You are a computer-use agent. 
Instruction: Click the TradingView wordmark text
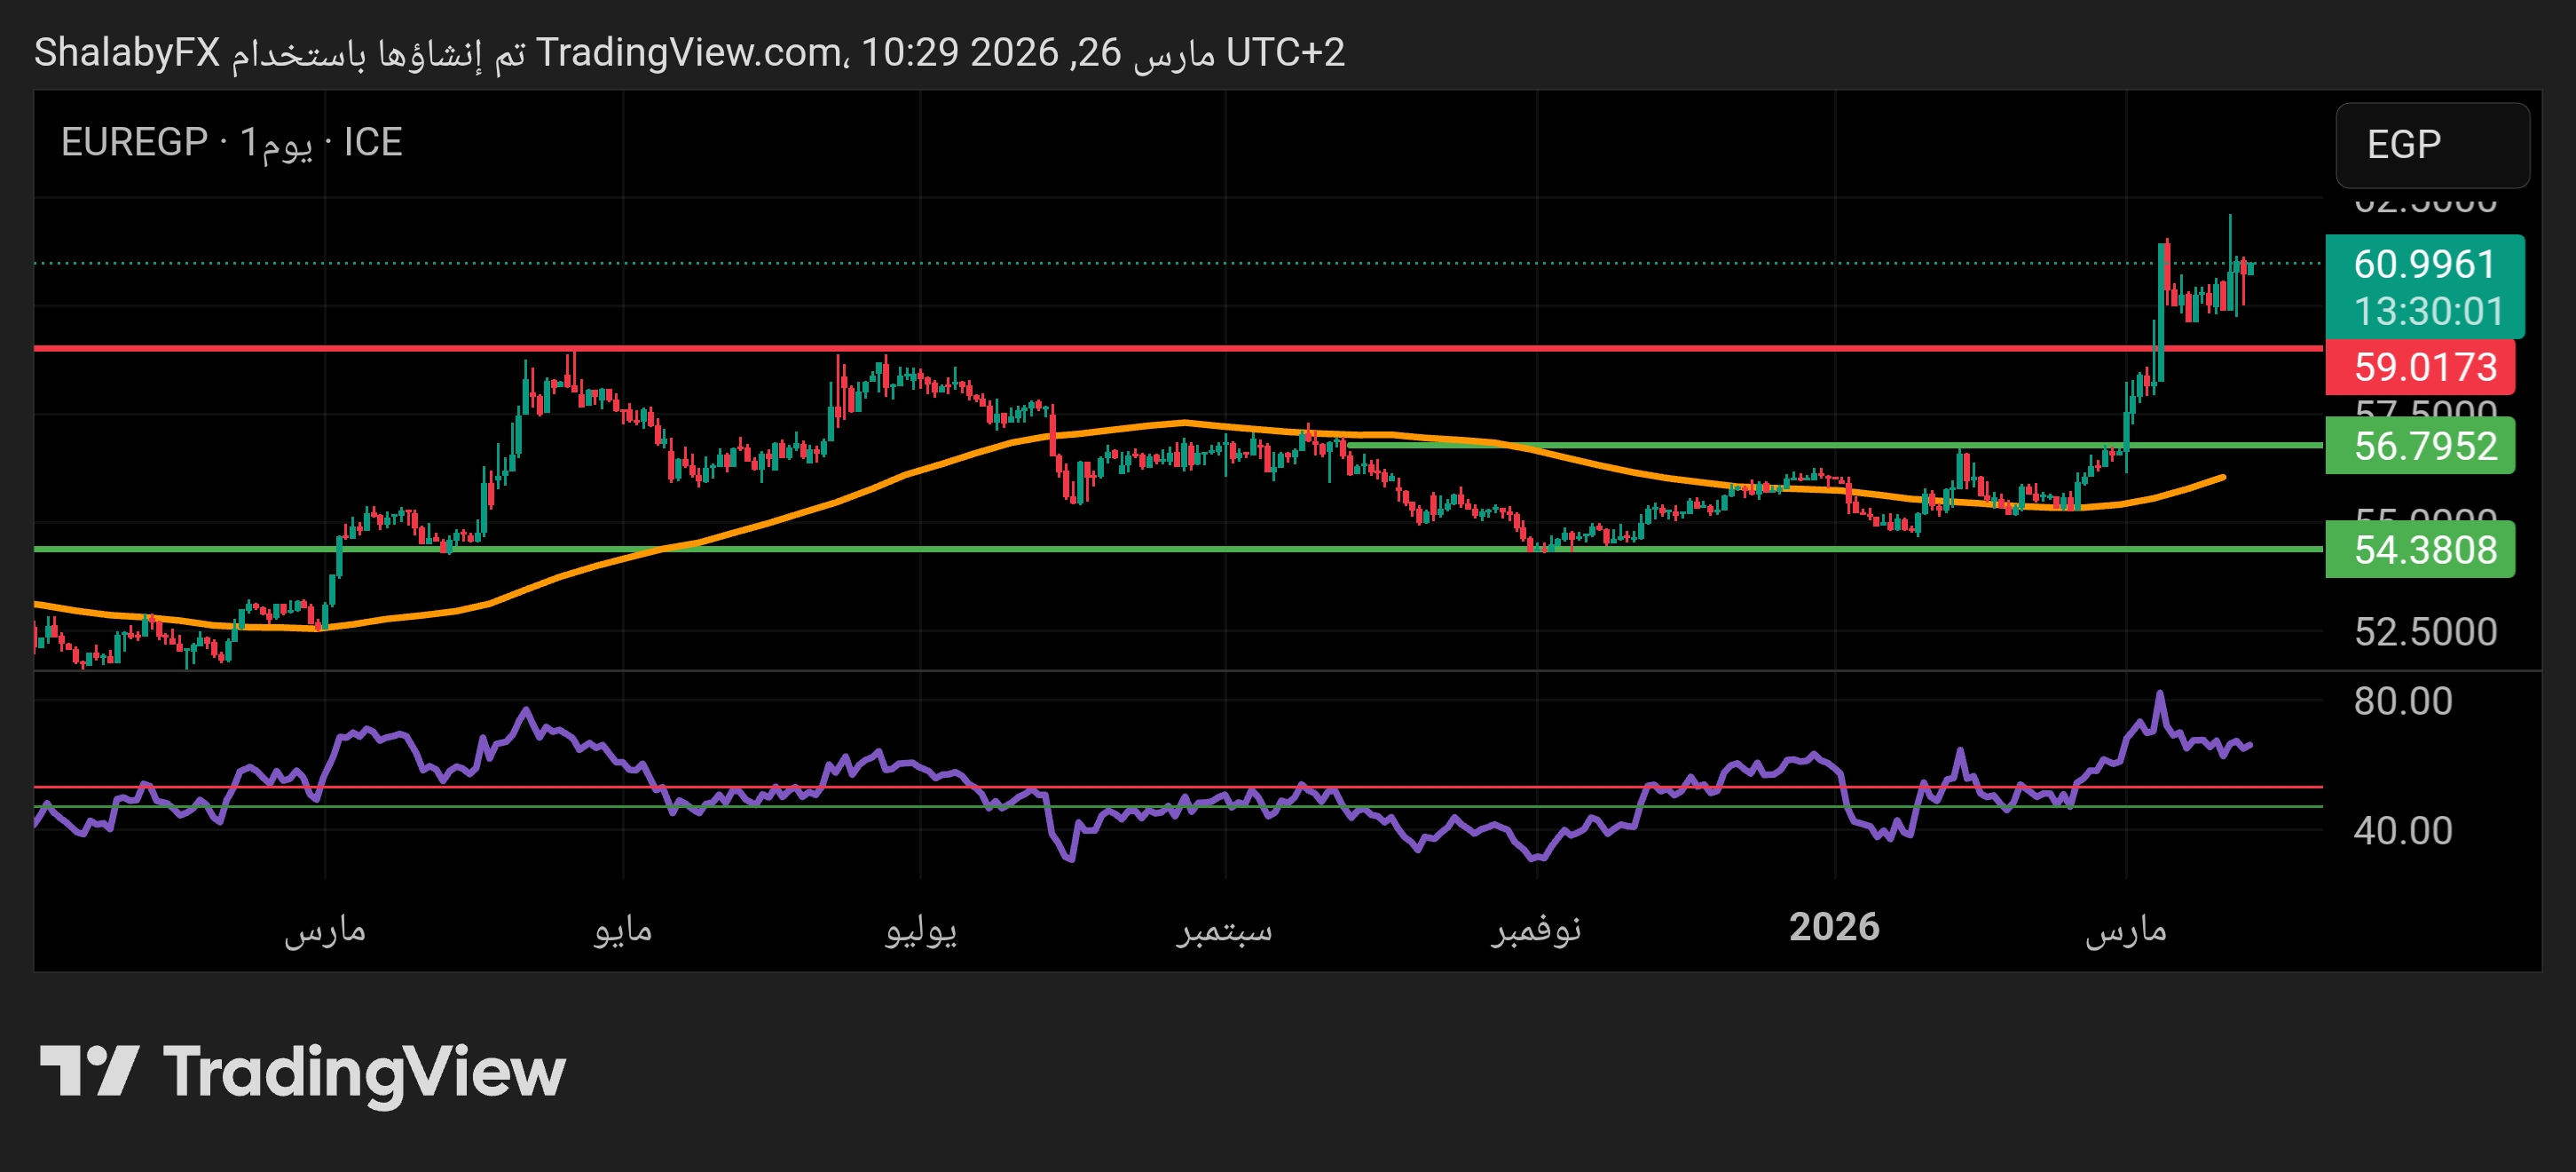tap(364, 1073)
